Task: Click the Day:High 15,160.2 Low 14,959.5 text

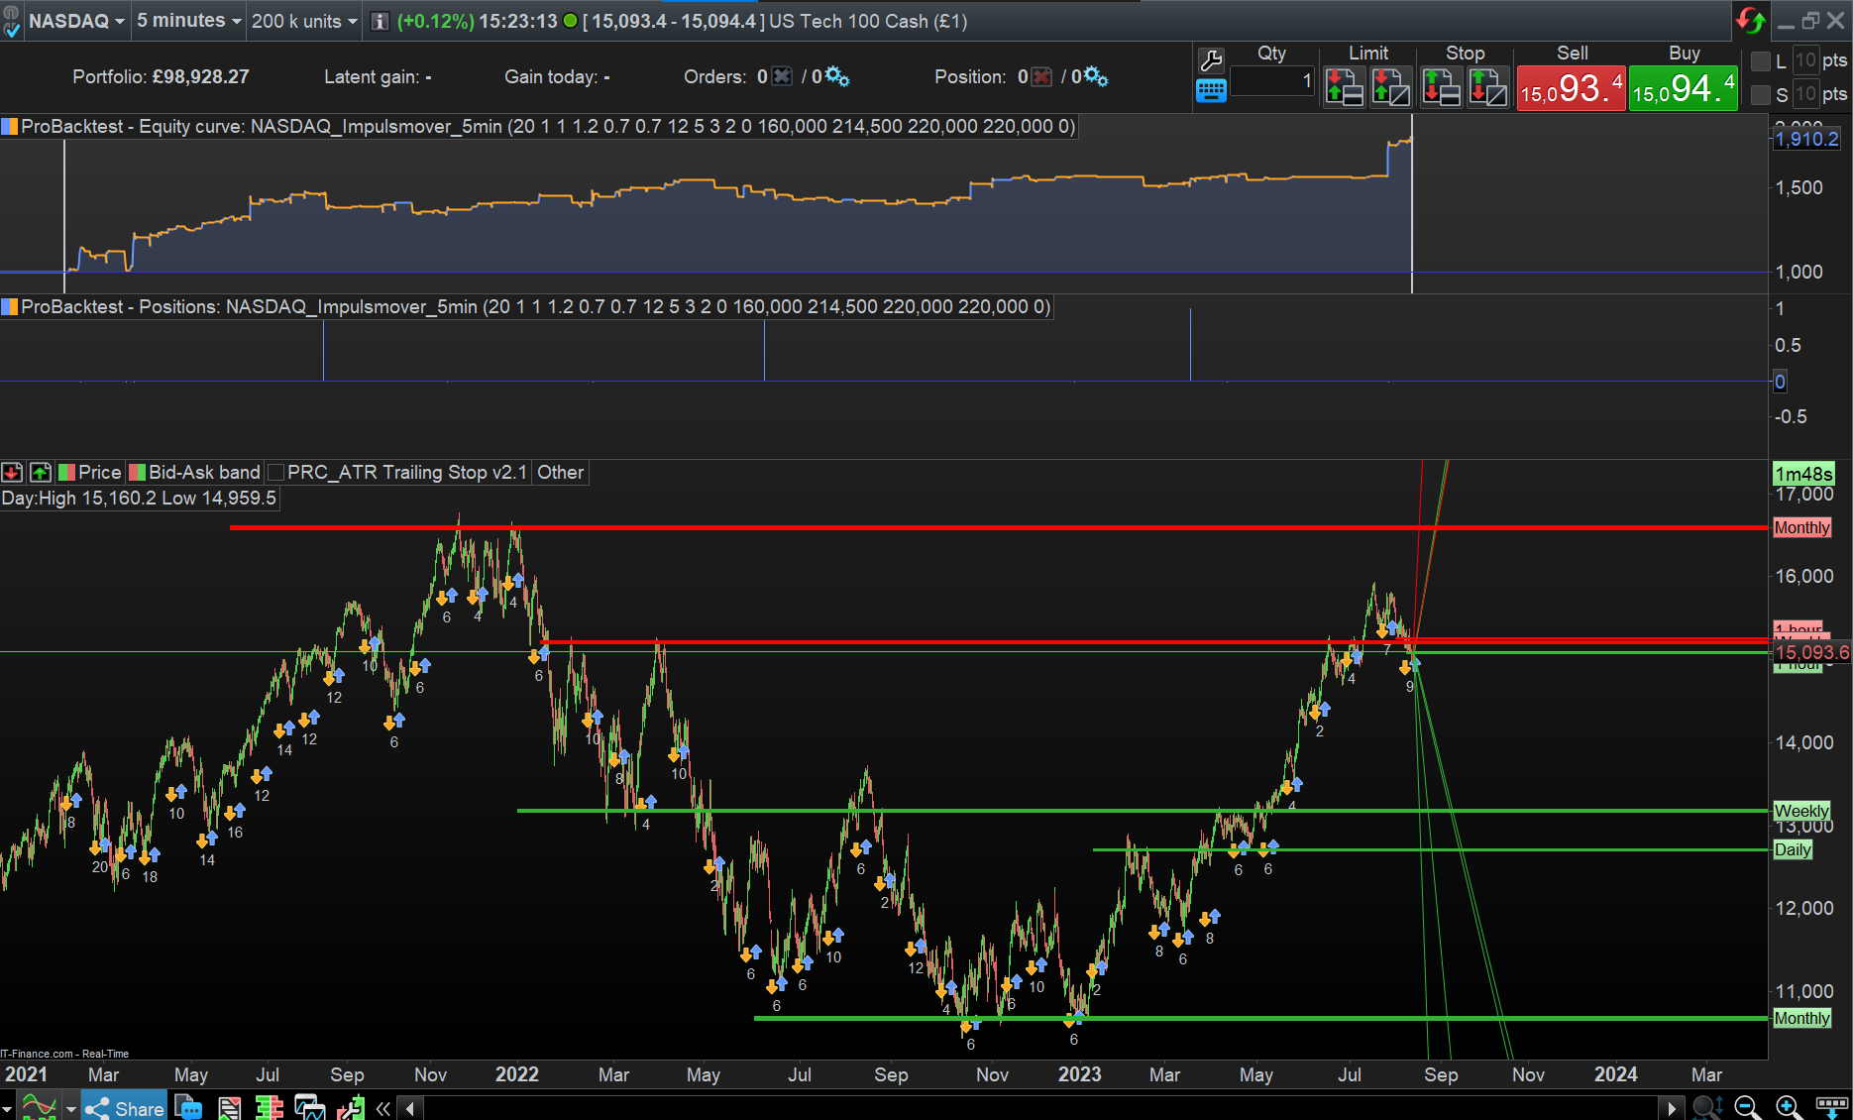Action: click(139, 499)
